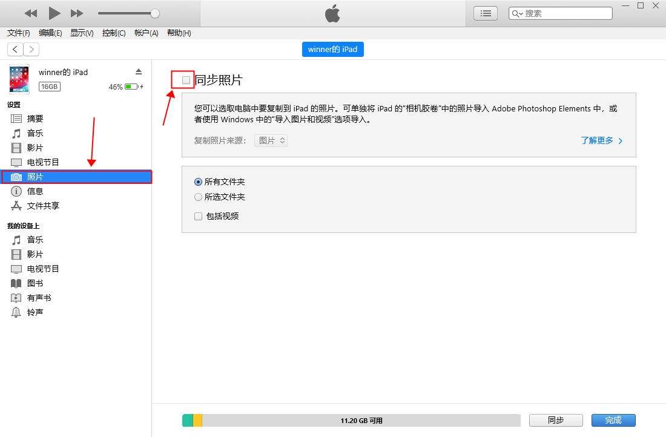Adjust the volume slider knob

155,13
